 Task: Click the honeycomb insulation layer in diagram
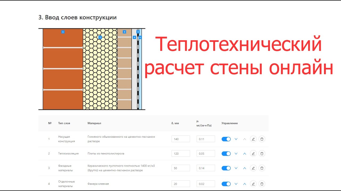(x=100, y=69)
